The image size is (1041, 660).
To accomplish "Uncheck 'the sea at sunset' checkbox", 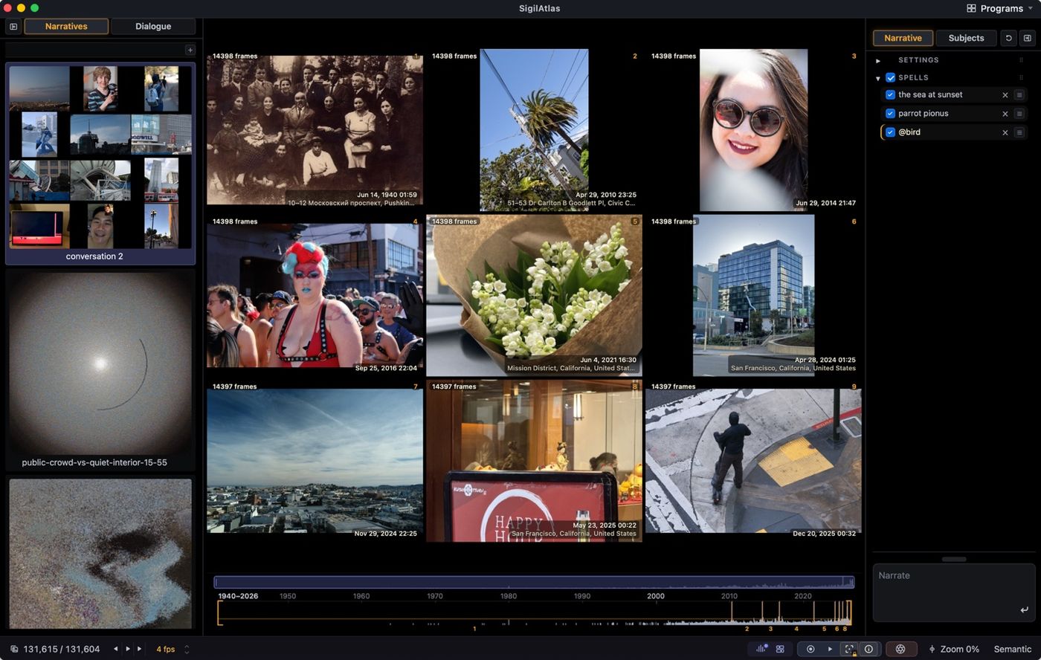I will (x=890, y=95).
